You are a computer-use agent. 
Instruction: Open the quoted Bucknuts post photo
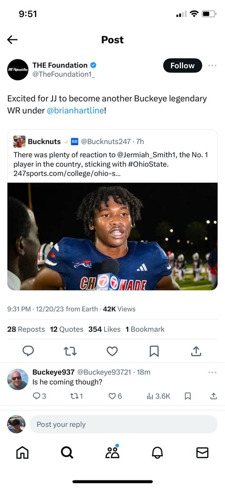click(112, 236)
